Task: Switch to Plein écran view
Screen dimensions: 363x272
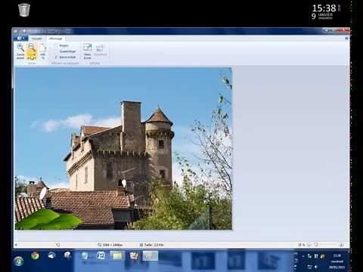Action: tap(88, 51)
